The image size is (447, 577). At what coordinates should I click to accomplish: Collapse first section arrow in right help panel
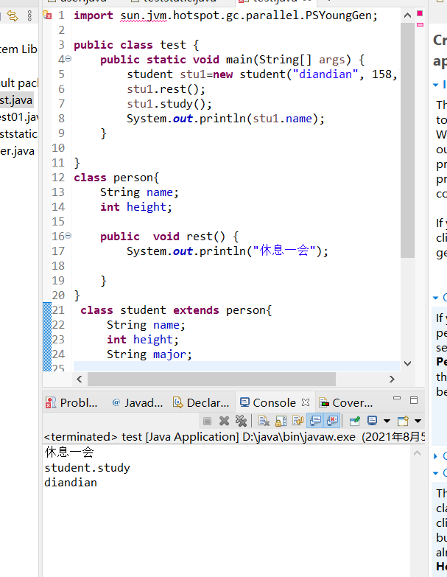pyautogui.click(x=436, y=85)
